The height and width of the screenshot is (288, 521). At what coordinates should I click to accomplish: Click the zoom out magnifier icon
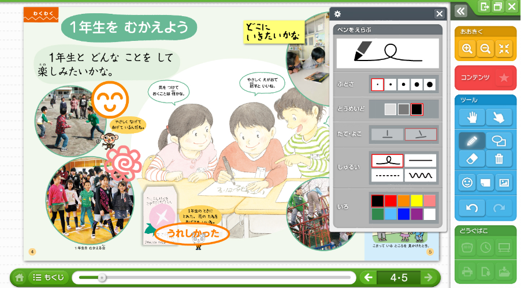point(485,50)
